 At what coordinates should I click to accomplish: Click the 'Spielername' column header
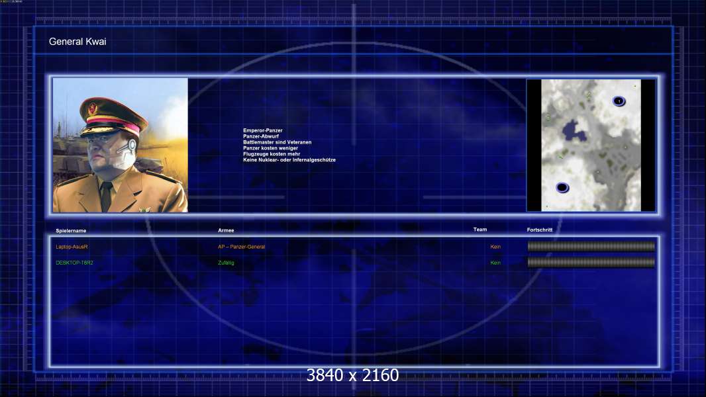coord(71,231)
